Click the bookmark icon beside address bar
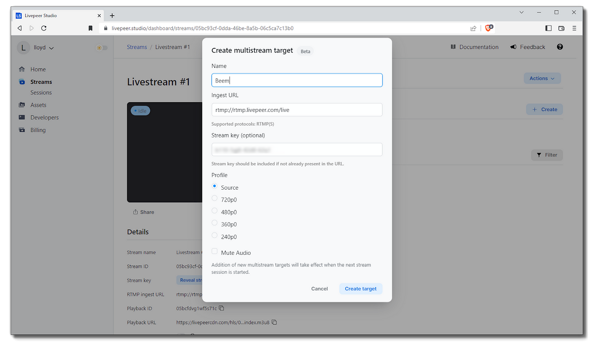The width and height of the screenshot is (595, 344). click(x=91, y=28)
